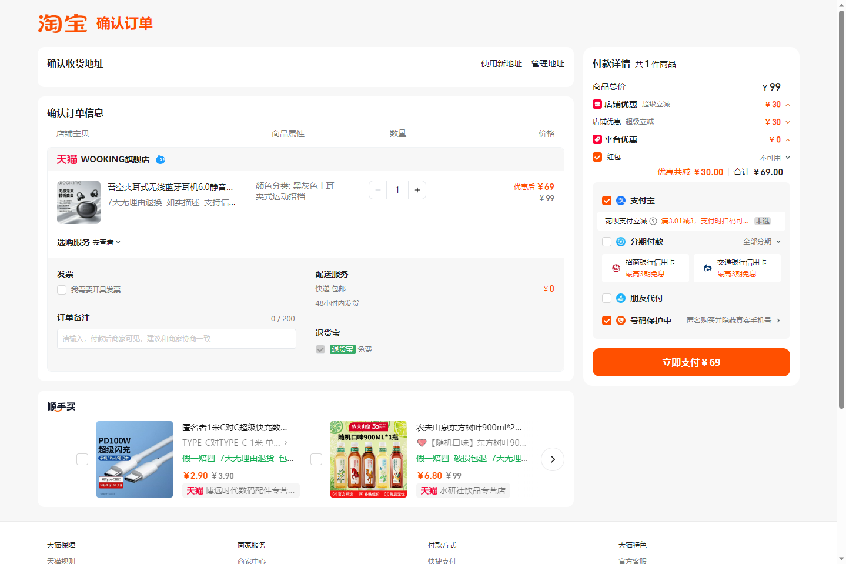Click the 立即支付 ¥69 button
The height and width of the screenshot is (564, 846).
tap(691, 362)
